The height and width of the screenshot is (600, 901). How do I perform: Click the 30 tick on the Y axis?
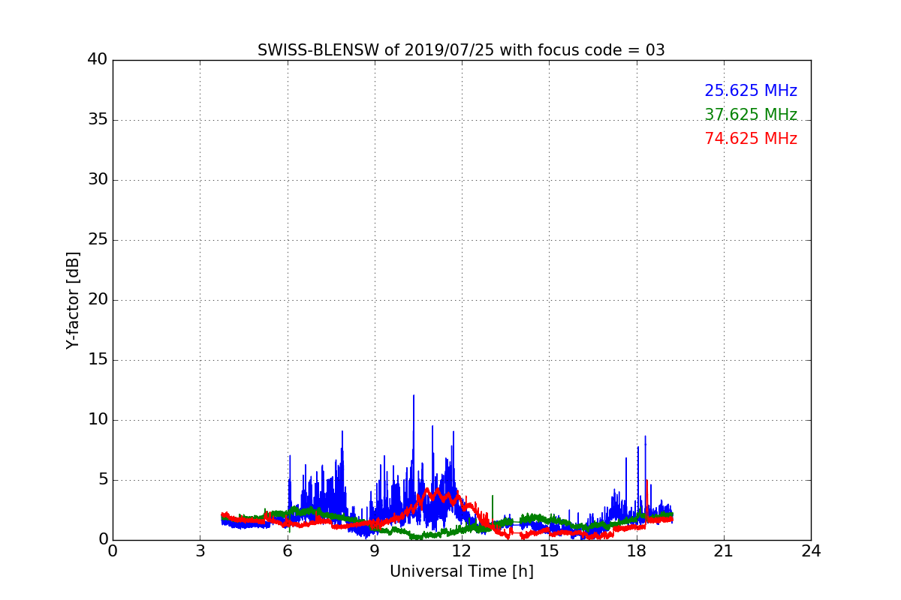tap(98, 180)
